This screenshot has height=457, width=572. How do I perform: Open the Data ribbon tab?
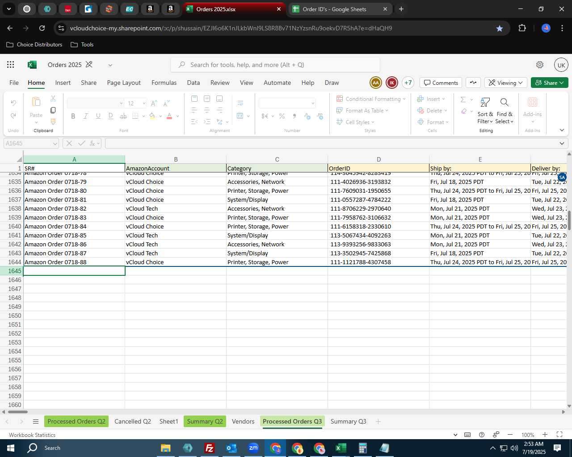coord(193,83)
